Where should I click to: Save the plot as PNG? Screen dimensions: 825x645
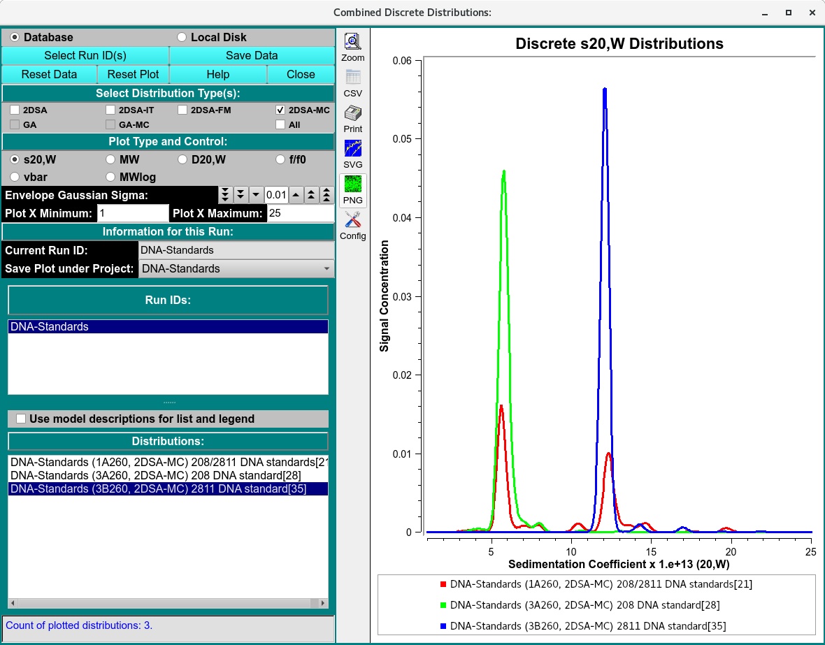pyautogui.click(x=353, y=189)
